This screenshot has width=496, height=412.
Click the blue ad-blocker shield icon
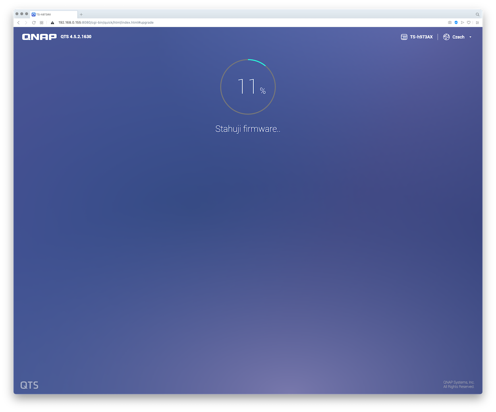[456, 23]
